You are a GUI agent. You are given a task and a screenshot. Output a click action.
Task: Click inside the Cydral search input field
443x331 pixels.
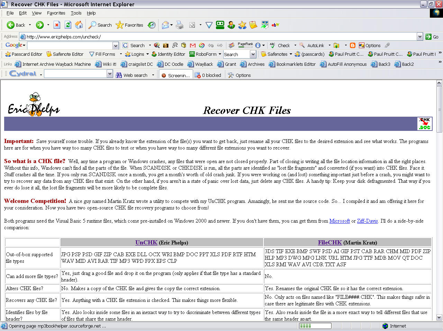(x=75, y=74)
